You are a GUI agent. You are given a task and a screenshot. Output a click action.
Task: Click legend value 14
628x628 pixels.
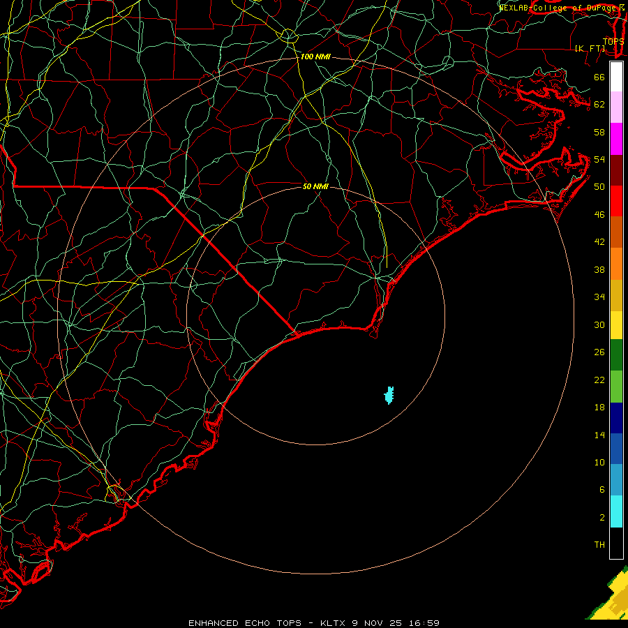(x=599, y=435)
